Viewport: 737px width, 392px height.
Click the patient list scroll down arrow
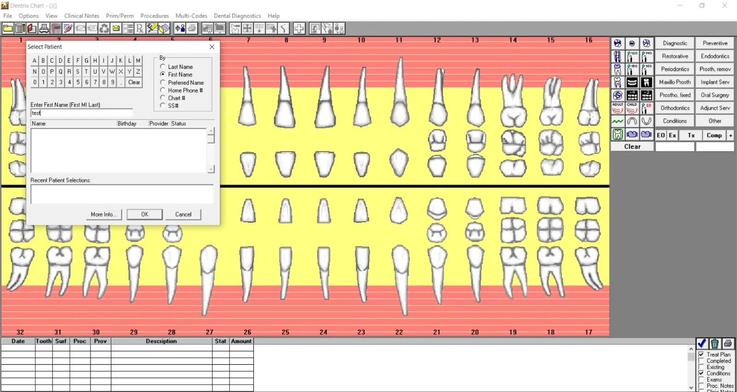point(211,169)
